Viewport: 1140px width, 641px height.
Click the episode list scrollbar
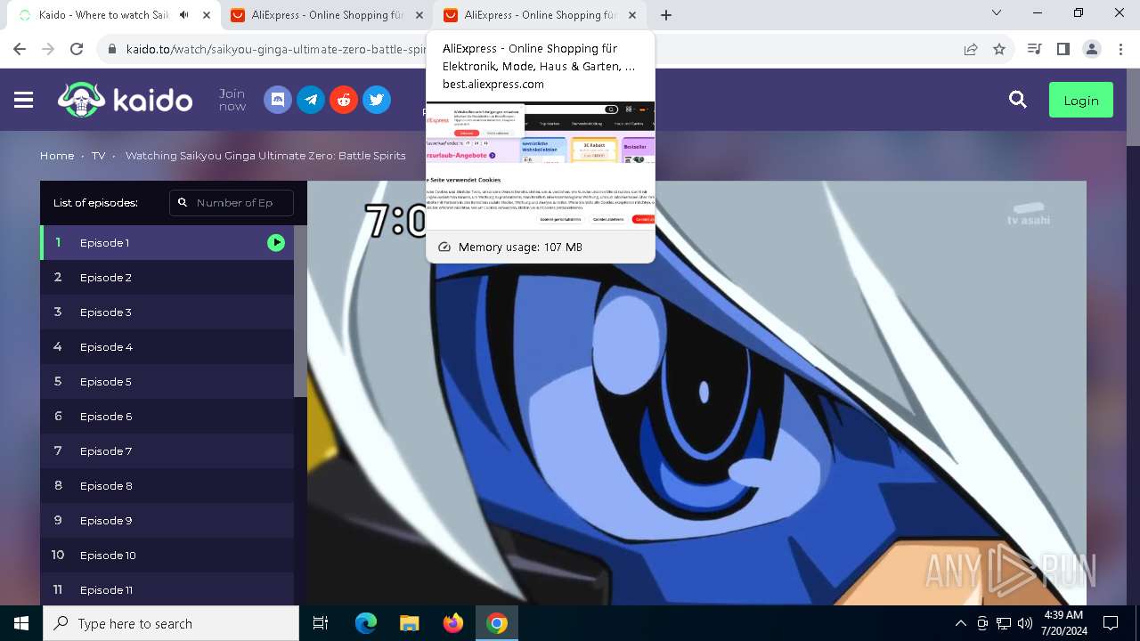click(300, 312)
